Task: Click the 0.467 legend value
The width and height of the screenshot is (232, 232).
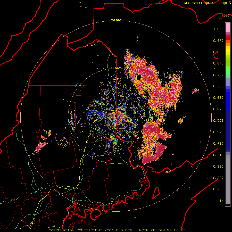Action: point(218,144)
